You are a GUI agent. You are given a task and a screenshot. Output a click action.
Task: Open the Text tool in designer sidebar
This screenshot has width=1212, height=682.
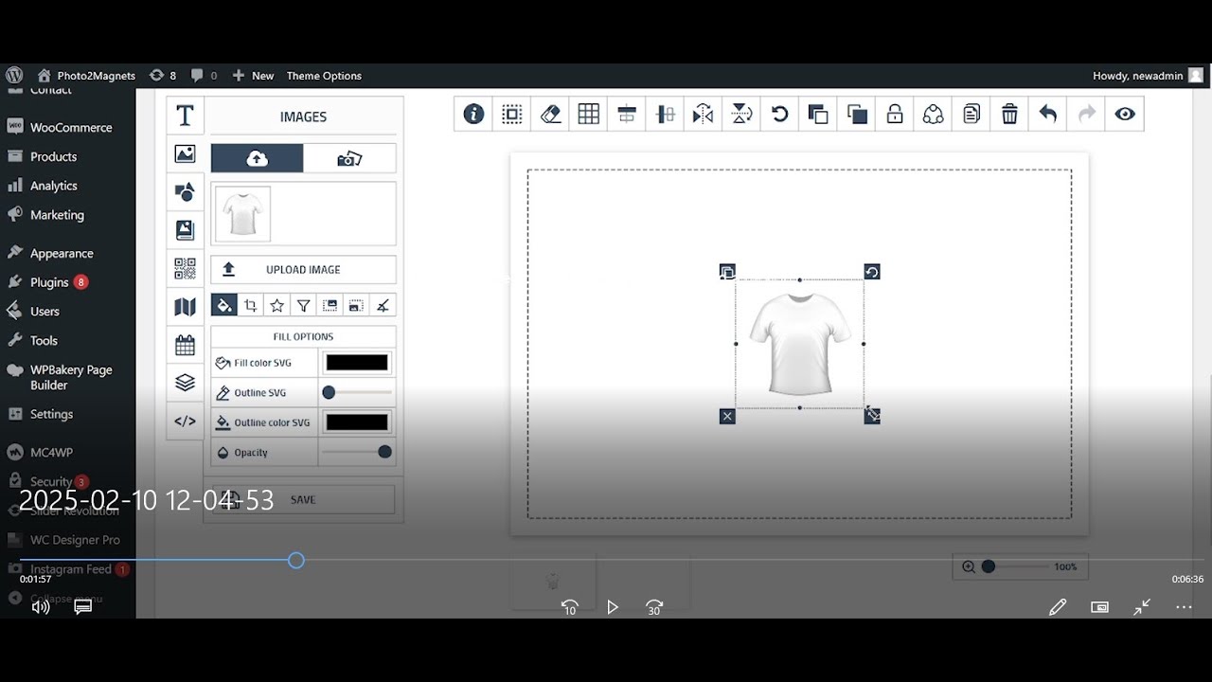click(x=185, y=116)
